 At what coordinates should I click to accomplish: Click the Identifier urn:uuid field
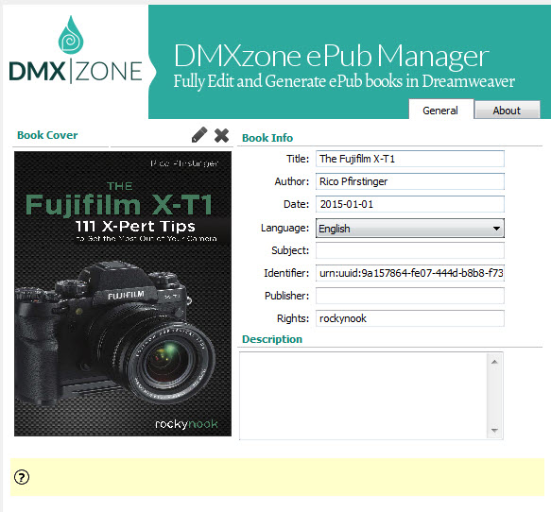pos(410,273)
